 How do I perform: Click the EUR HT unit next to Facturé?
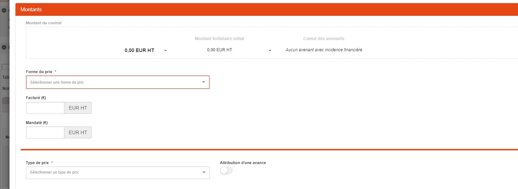pyautogui.click(x=78, y=108)
